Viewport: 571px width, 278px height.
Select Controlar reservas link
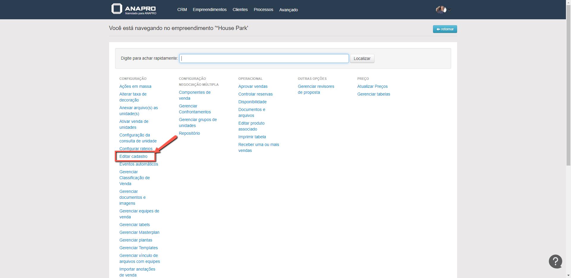(x=255, y=94)
